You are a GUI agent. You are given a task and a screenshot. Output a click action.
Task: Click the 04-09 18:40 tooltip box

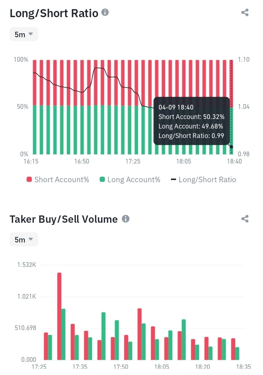191,121
